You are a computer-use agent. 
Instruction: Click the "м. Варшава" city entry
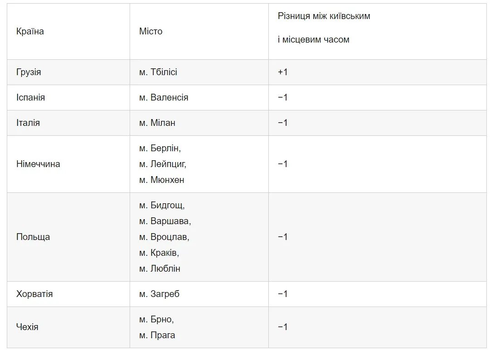(165, 221)
